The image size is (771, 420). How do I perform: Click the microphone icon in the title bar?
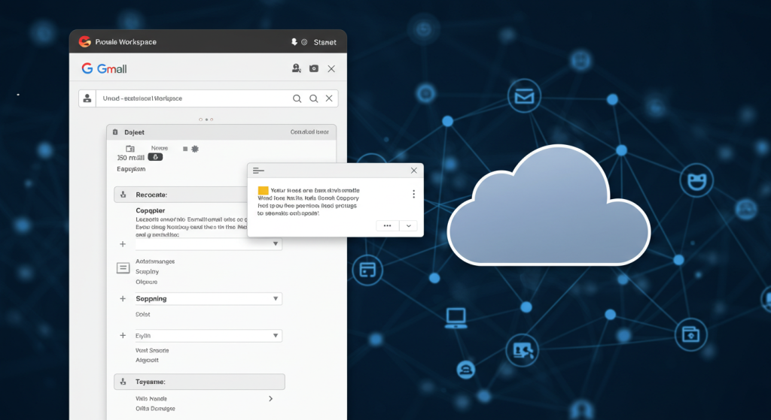pos(294,42)
